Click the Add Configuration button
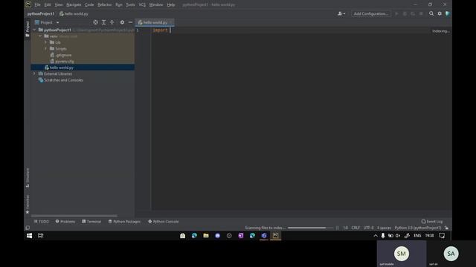 click(x=370, y=13)
